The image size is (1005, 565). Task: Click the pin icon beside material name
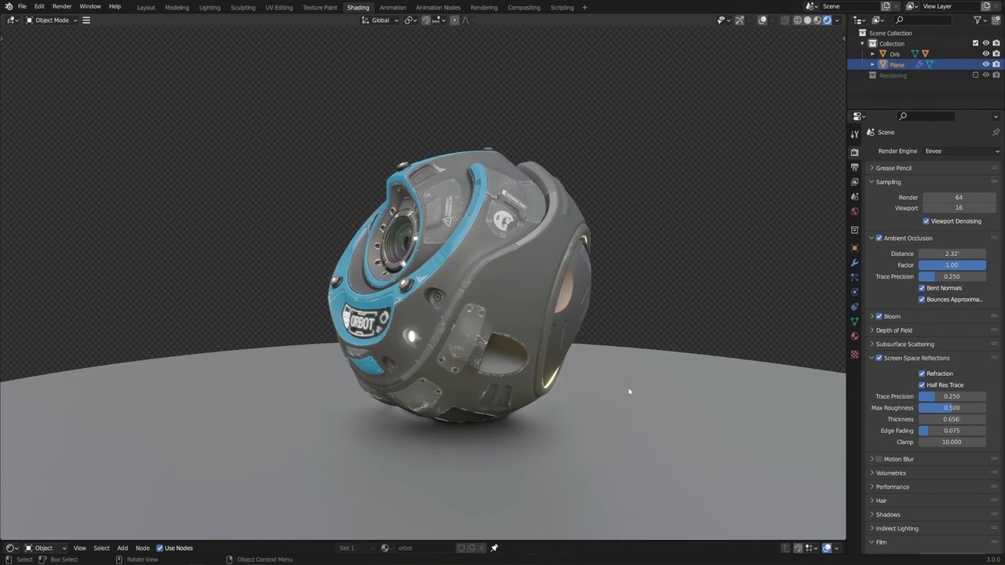click(494, 548)
